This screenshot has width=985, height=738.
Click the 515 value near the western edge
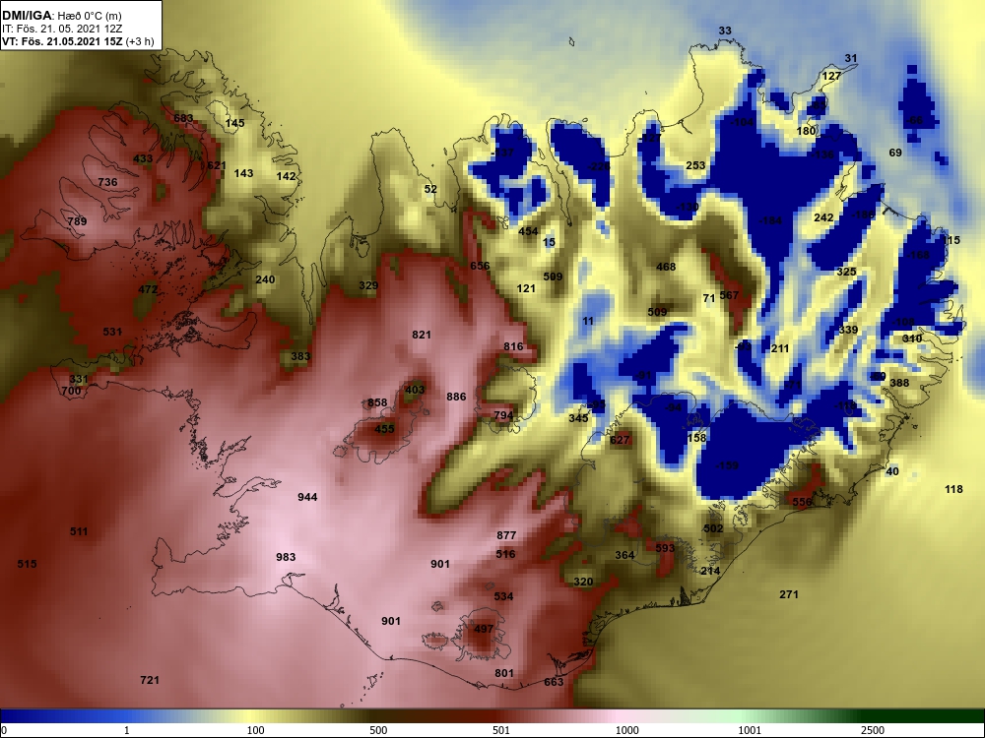coord(27,564)
